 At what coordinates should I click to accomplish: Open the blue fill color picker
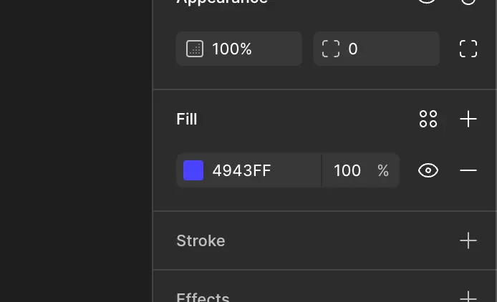pyautogui.click(x=193, y=170)
